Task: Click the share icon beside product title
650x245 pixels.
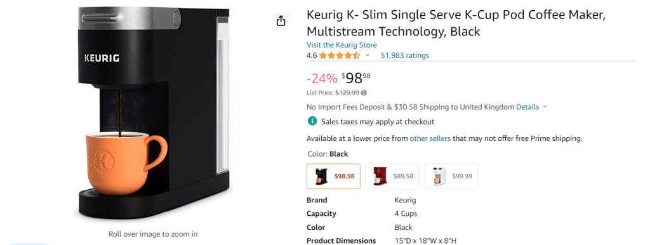Action: pyautogui.click(x=281, y=21)
